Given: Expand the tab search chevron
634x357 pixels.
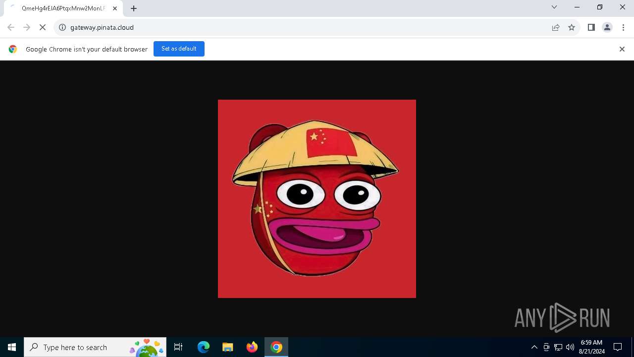Looking at the screenshot, I should (x=554, y=7).
